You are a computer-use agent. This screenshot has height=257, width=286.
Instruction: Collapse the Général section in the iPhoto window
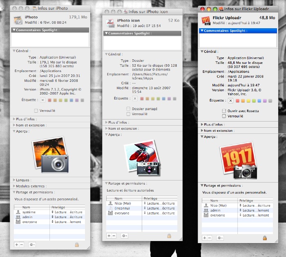coord(14,51)
